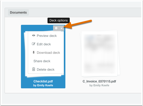Click the pencil edit icon
Screen dimensions: 143x106
click(x=33, y=44)
